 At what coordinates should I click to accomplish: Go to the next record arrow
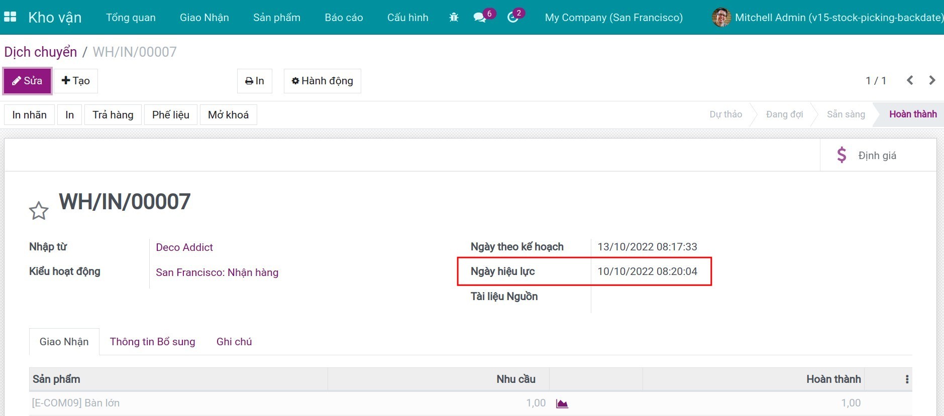(x=932, y=80)
